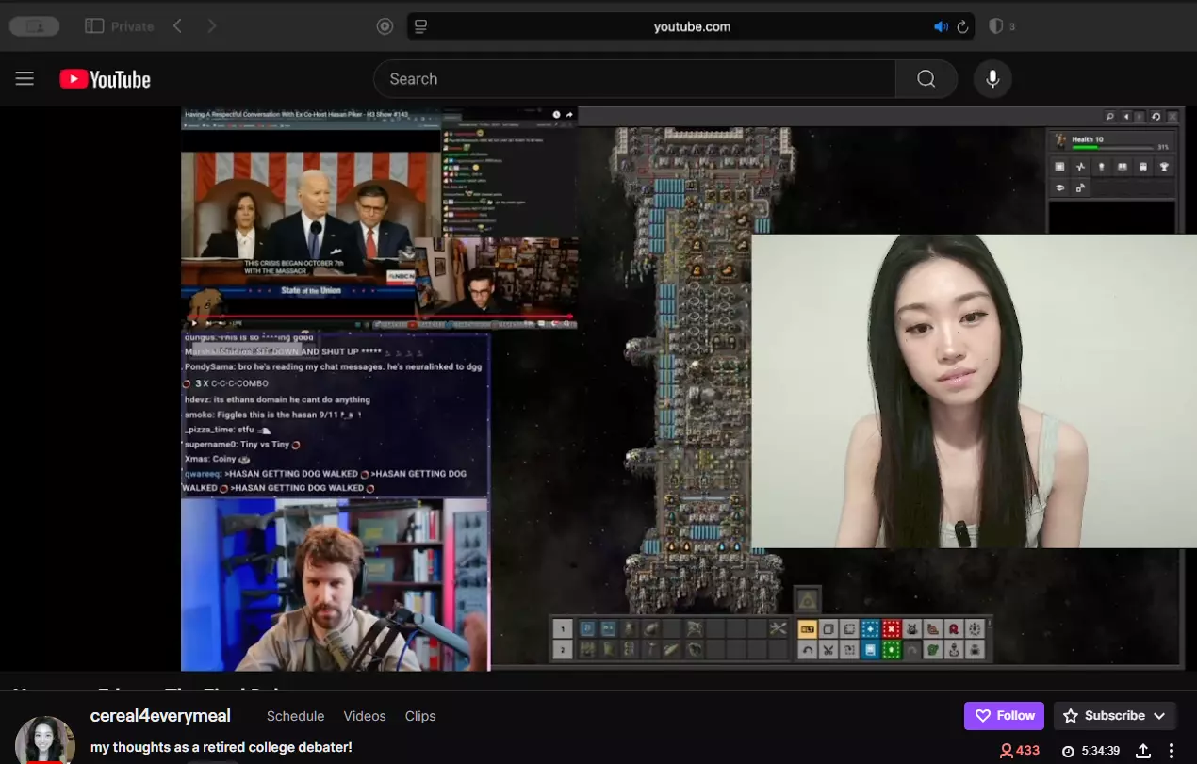Open the open-book icon in game panel
The height and width of the screenshot is (764, 1197).
click(1123, 167)
